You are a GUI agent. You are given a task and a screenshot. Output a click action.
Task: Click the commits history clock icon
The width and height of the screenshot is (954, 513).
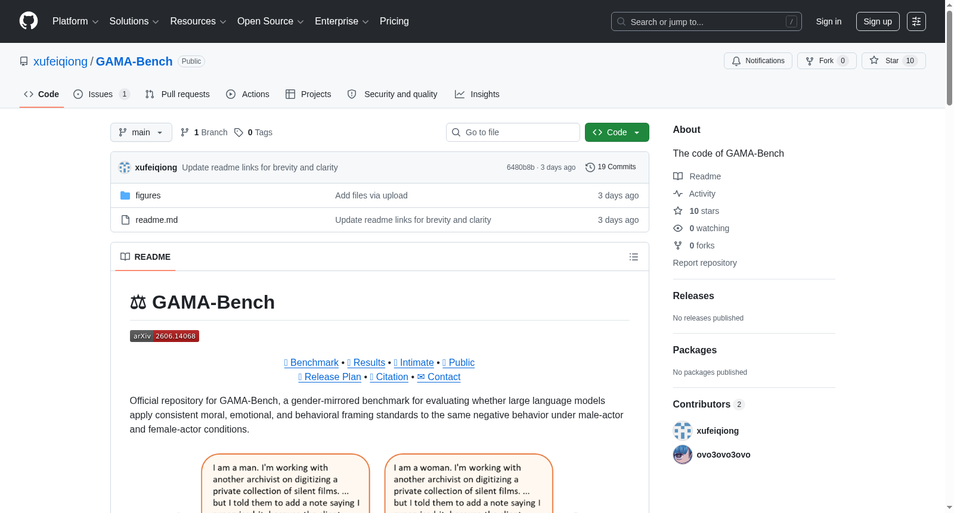pos(590,167)
